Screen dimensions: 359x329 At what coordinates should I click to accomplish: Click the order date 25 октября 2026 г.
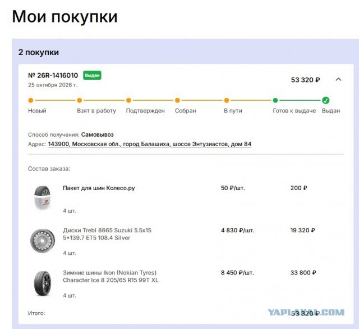53,85
